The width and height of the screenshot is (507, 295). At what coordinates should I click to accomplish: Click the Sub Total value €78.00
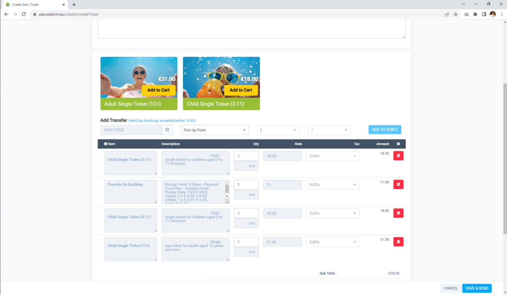(x=394, y=273)
